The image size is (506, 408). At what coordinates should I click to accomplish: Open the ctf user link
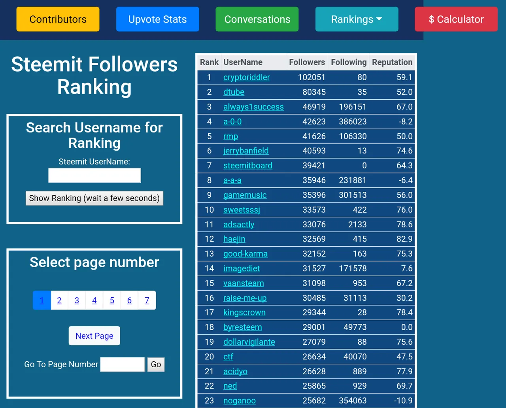click(228, 357)
